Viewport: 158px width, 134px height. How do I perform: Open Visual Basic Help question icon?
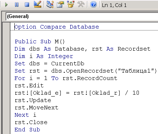[94, 5]
